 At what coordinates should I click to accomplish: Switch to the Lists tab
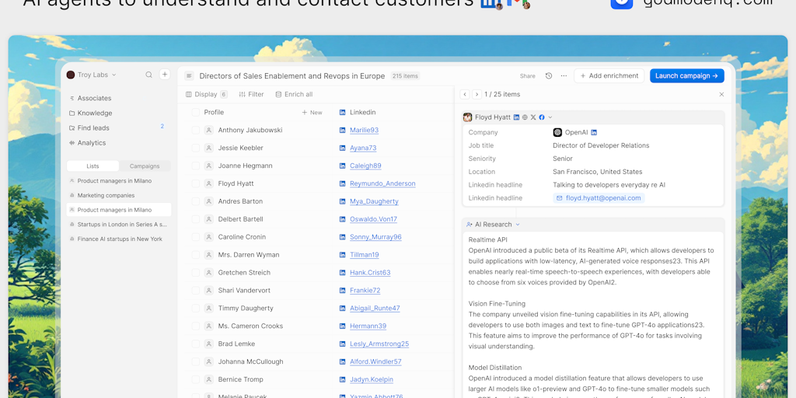point(93,166)
